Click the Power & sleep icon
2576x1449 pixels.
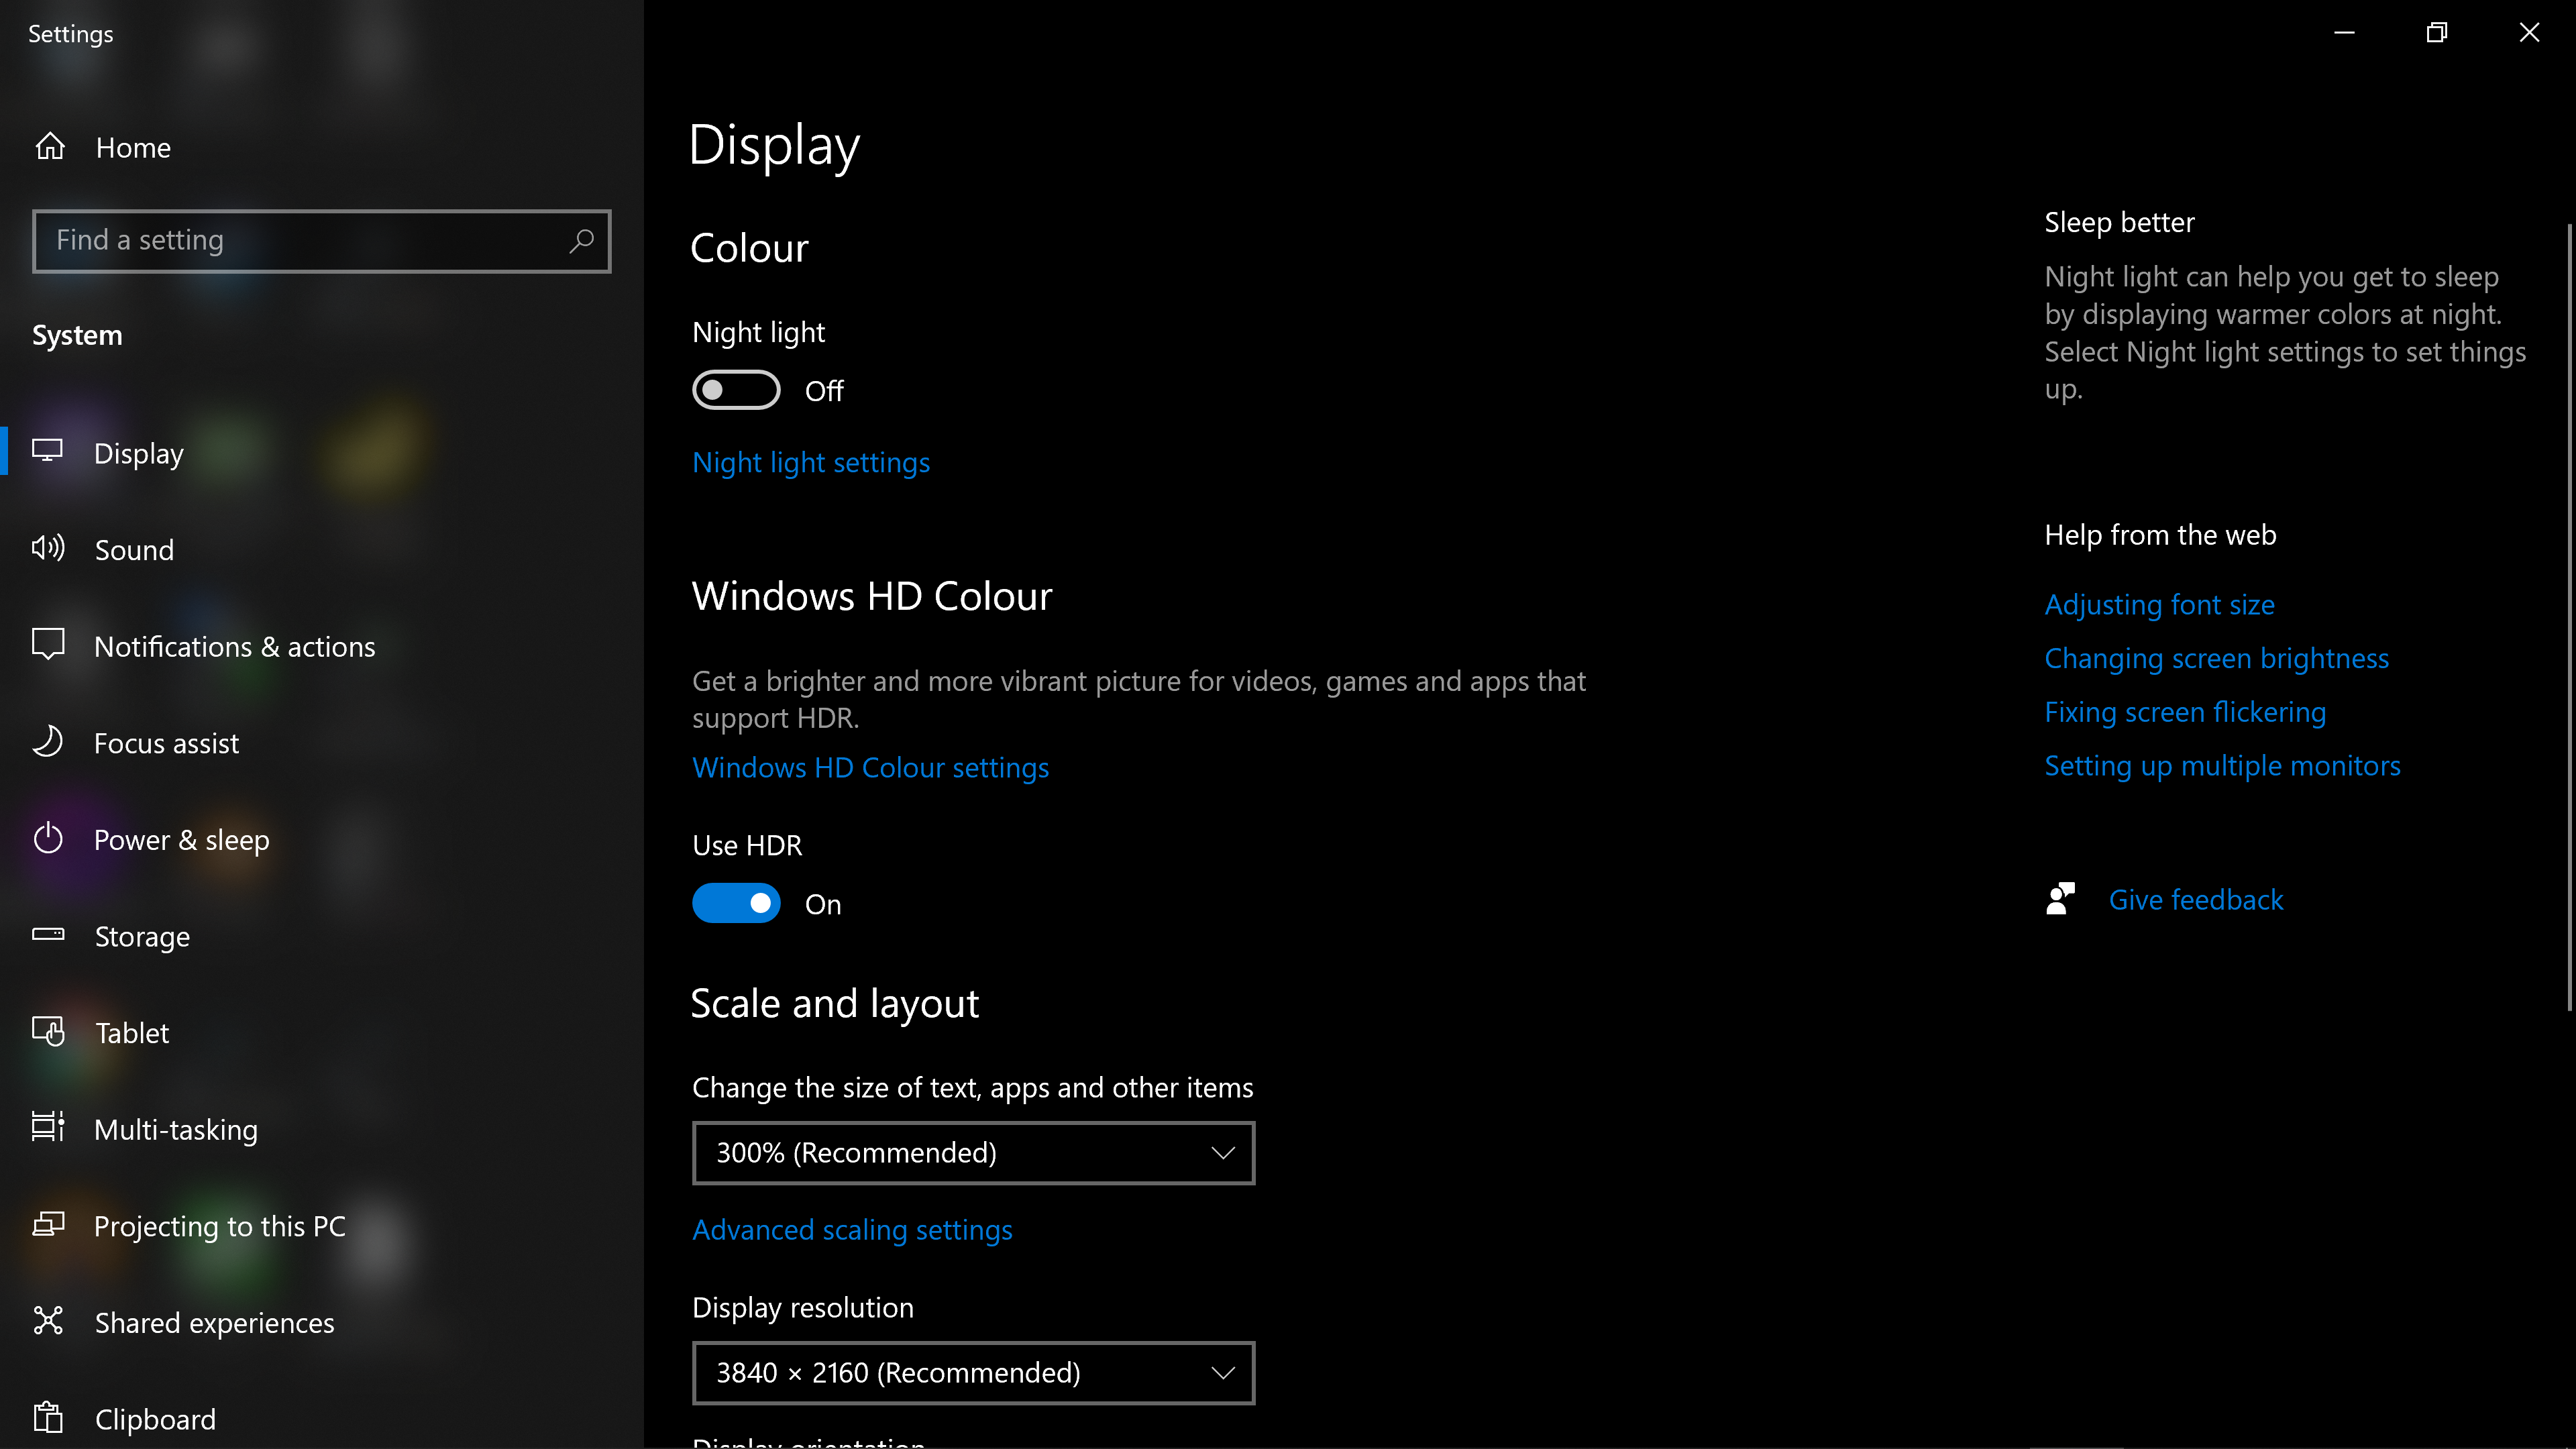click(48, 839)
